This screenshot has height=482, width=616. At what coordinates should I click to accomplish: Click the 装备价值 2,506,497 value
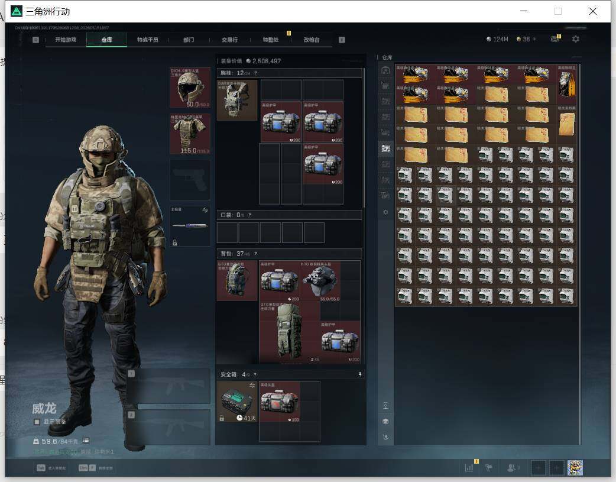pyautogui.click(x=251, y=61)
